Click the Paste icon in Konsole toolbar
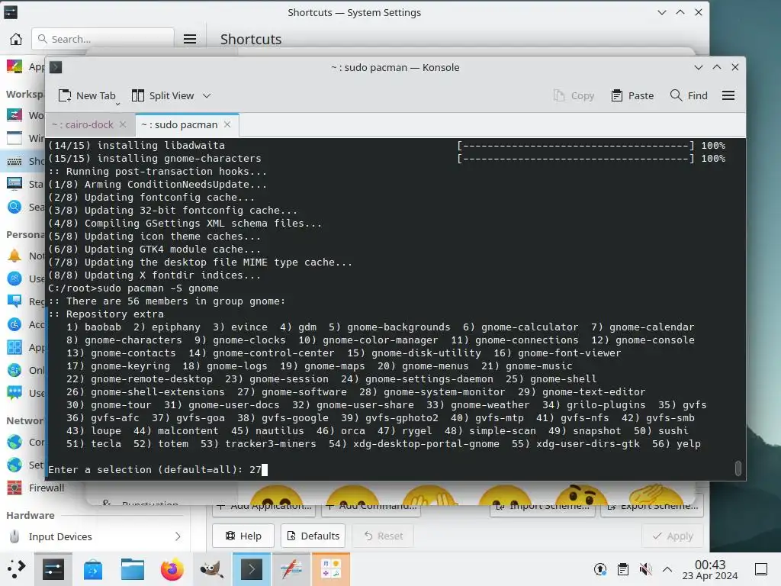The width and height of the screenshot is (781, 586). click(x=616, y=95)
